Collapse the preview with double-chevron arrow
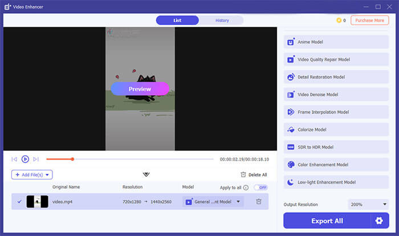This screenshot has height=236, width=399. coord(146,174)
